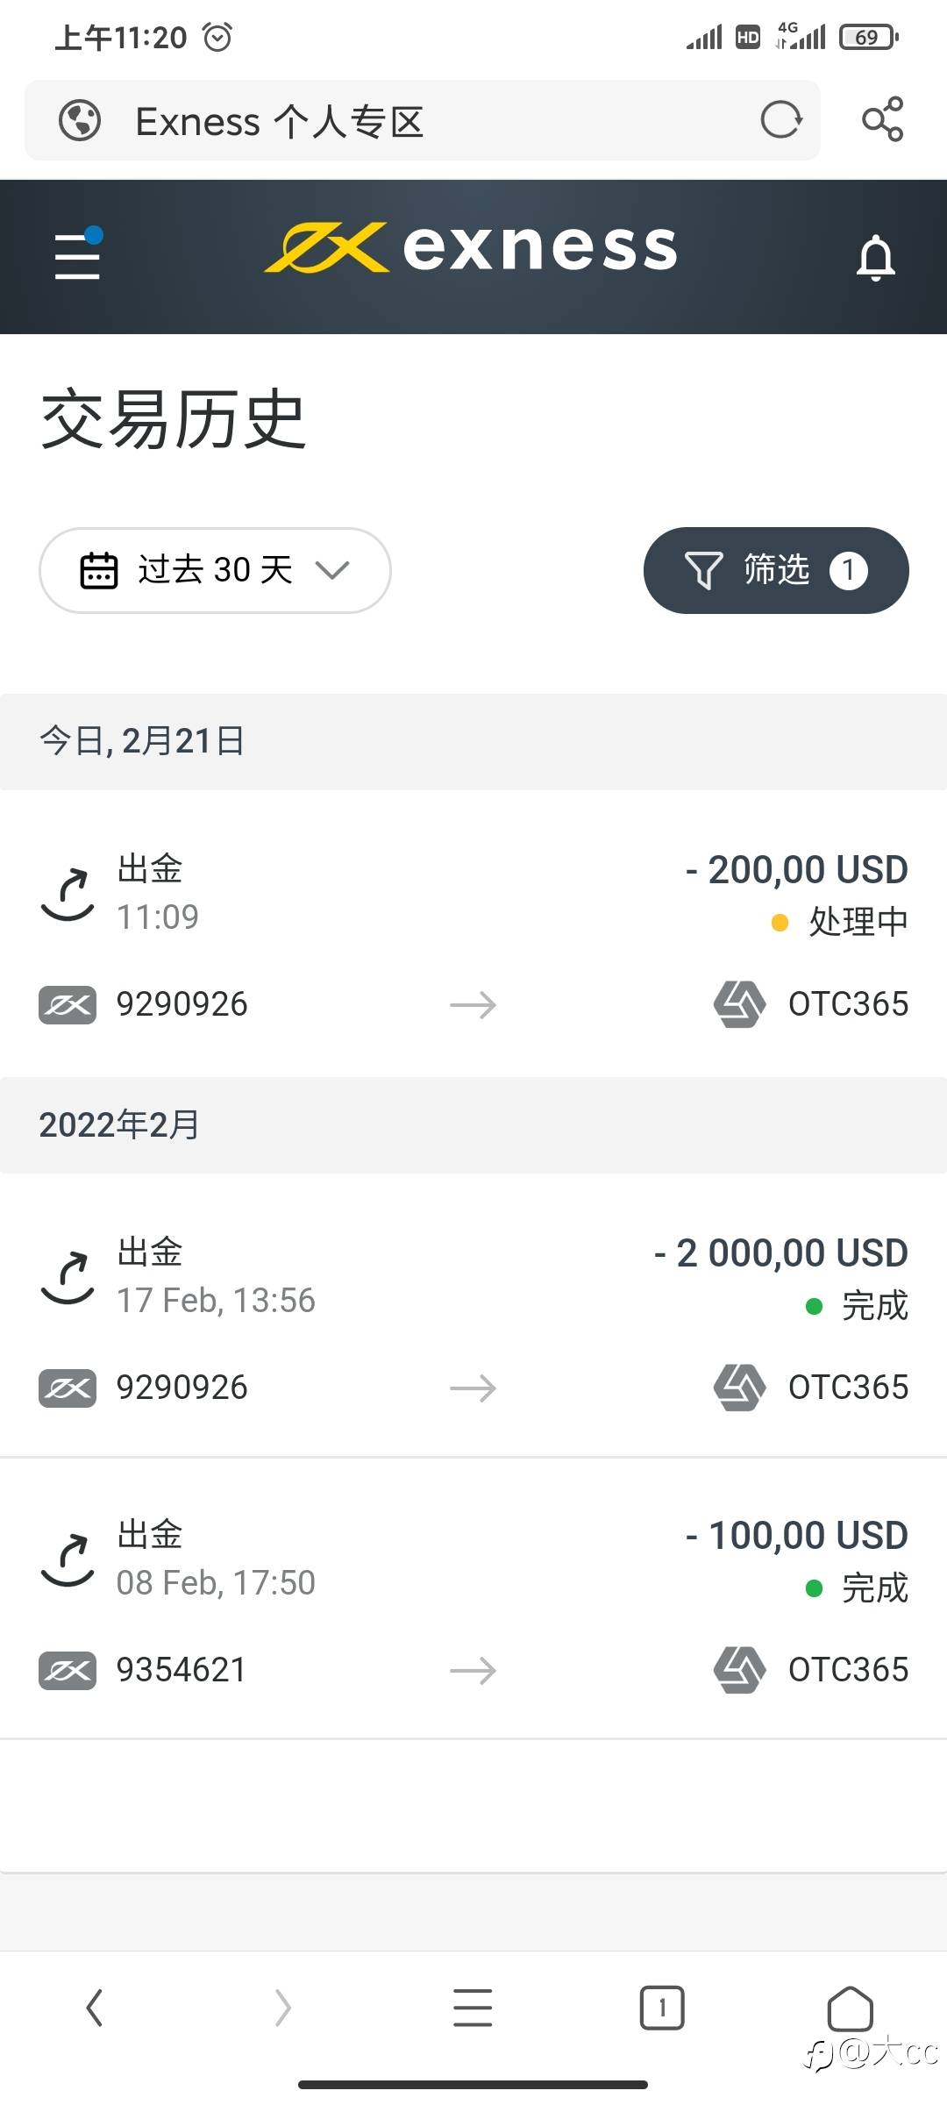
Task: Open the notifications bell
Action: [x=875, y=258]
